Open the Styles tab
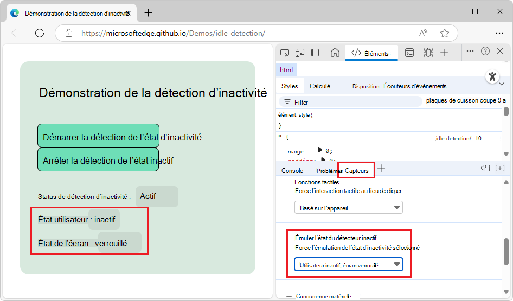Viewport: 513px width, 301px height. [x=290, y=86]
